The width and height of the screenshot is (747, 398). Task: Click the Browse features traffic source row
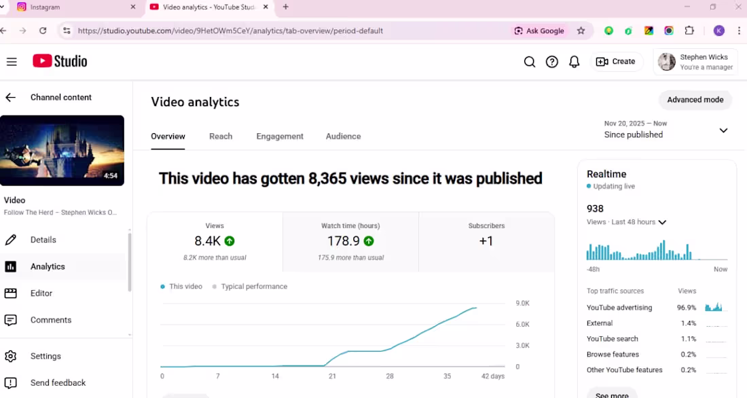pyautogui.click(x=657, y=354)
